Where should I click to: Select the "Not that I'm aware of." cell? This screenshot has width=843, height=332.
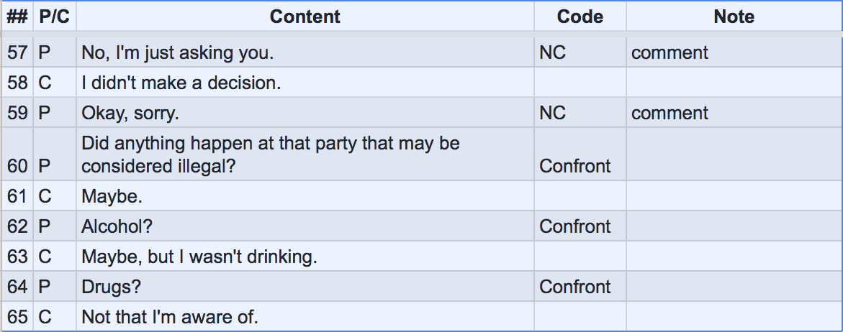(x=169, y=317)
